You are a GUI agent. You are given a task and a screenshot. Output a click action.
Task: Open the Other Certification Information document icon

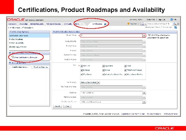[12, 57]
